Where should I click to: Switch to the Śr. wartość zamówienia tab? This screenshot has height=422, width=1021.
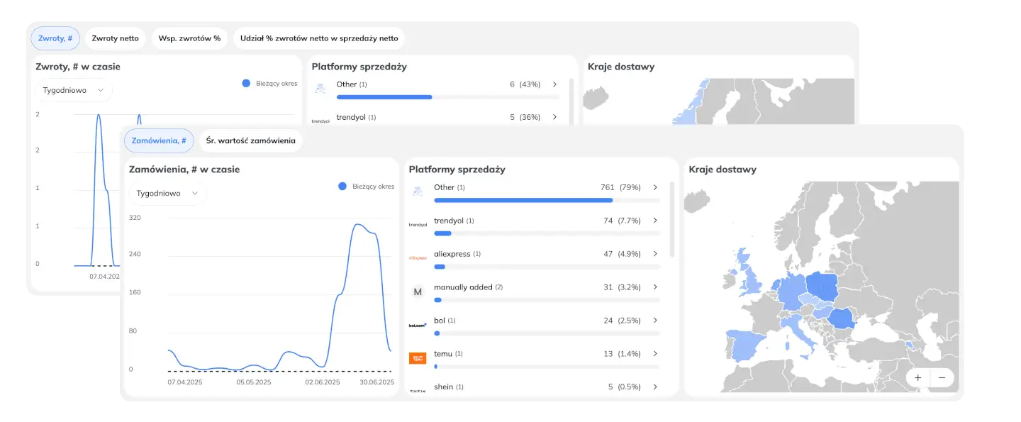click(250, 140)
